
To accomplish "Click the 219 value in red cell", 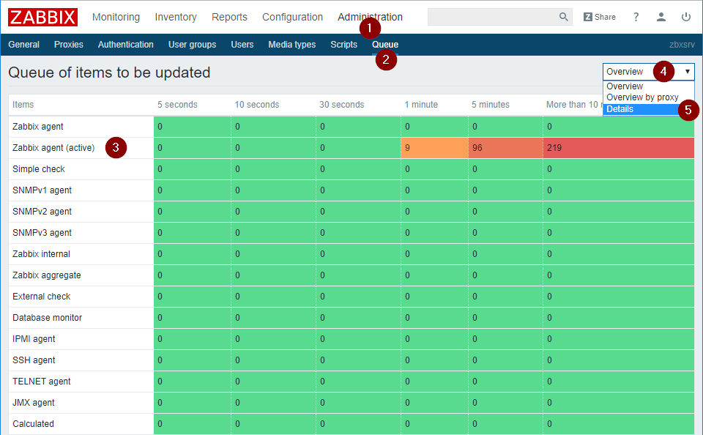I will (x=554, y=148).
